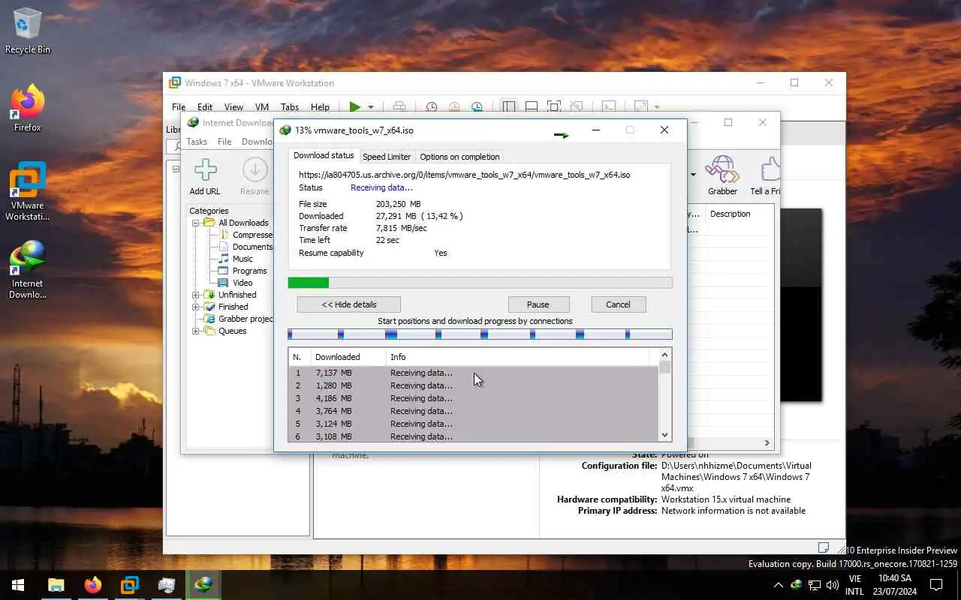
Task: Open the Edit menu in VMware Workstation
Action: pyautogui.click(x=205, y=107)
